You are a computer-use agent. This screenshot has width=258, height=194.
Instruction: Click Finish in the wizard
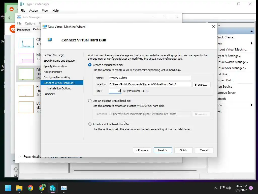(x=183, y=150)
